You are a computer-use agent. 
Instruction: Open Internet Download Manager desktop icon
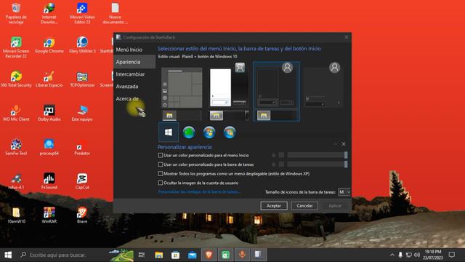pos(49,13)
